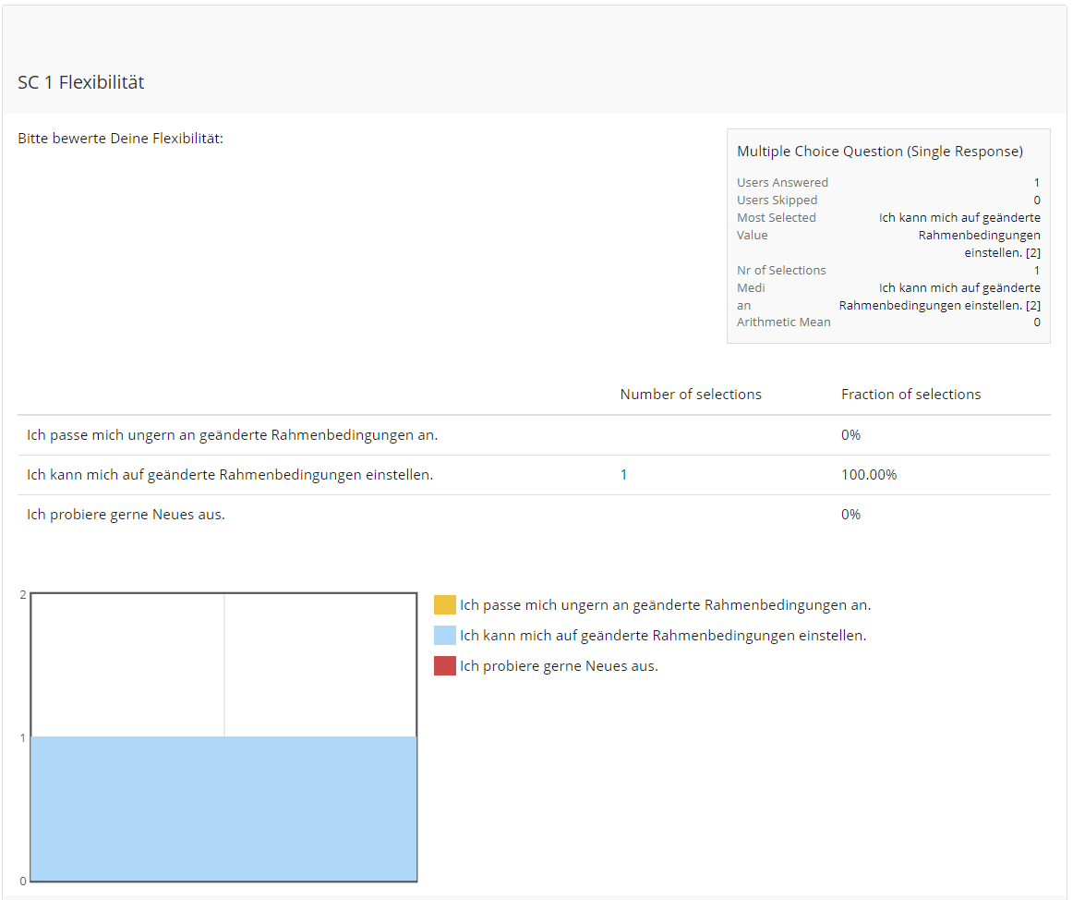
Task: Click the 'Arithmetic Mean' statistic label
Action: pos(783,322)
